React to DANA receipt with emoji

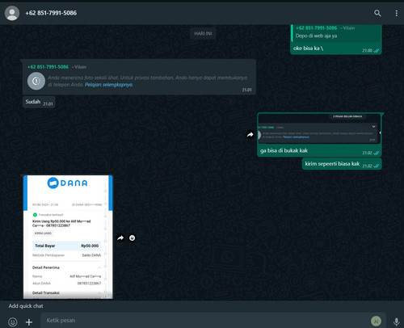[132, 238]
